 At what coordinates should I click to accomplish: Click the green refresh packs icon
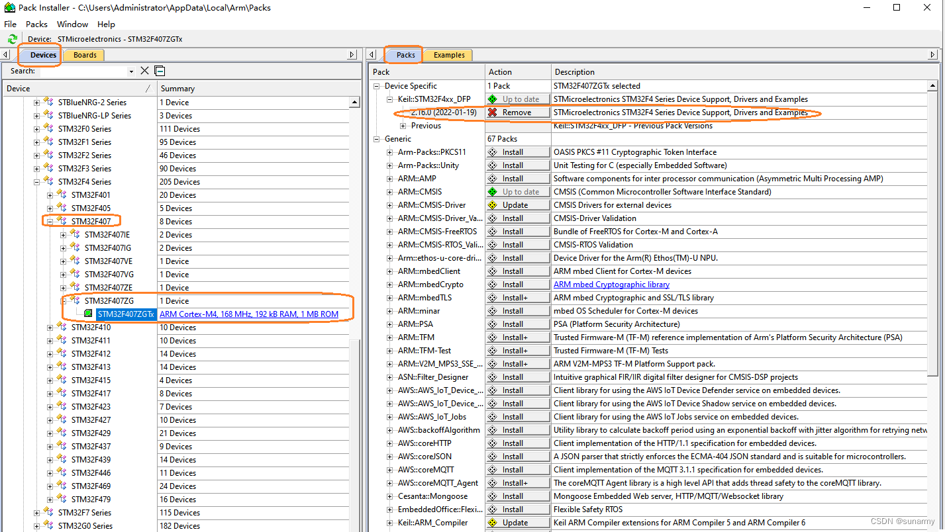[x=12, y=39]
